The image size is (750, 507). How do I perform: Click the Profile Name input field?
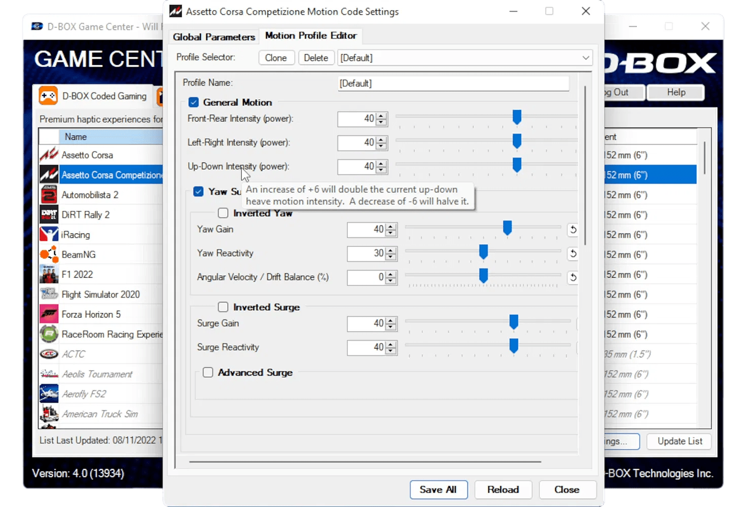[453, 83]
